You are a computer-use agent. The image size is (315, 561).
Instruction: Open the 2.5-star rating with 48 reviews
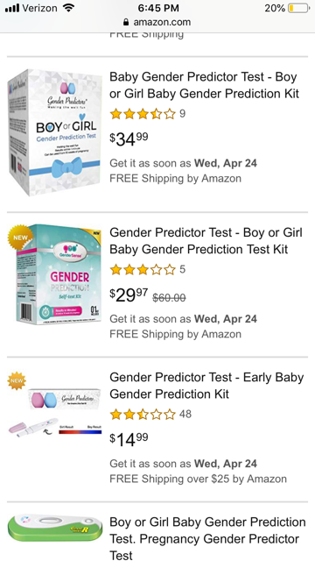click(x=143, y=415)
